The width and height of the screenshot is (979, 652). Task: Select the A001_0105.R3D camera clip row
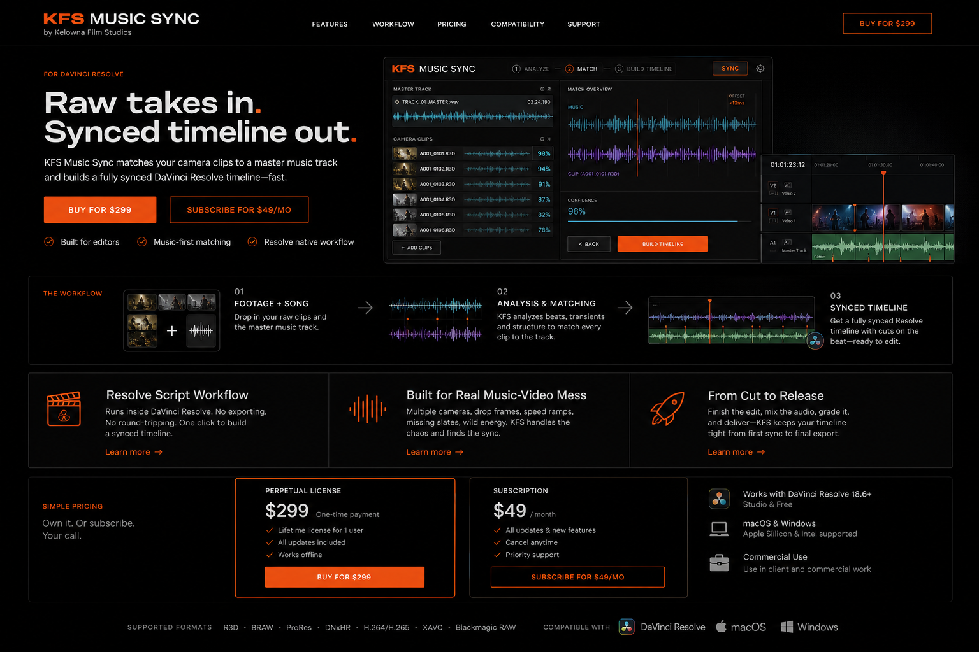coord(472,215)
